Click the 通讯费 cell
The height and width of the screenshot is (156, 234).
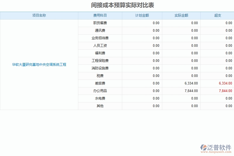click(100, 30)
